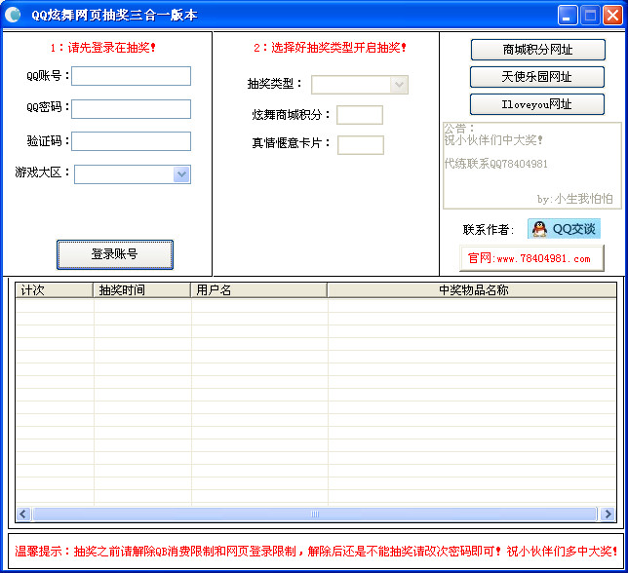Viewport: 628px width, 573px height.
Task: Click the Iloveyou网址 button
Action: [x=536, y=104]
